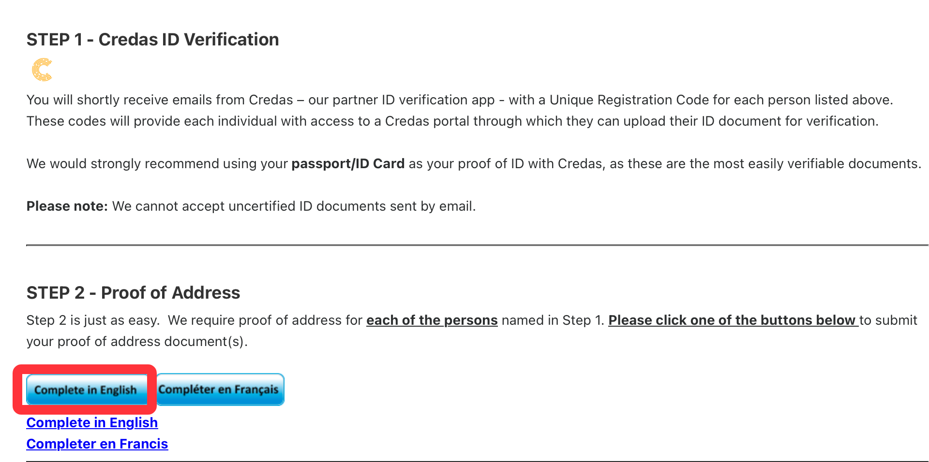Click the 'Step 2 is just as easy' sentence

click(93, 320)
